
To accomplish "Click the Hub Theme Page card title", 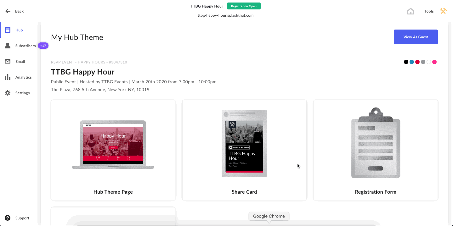I will click(x=113, y=192).
